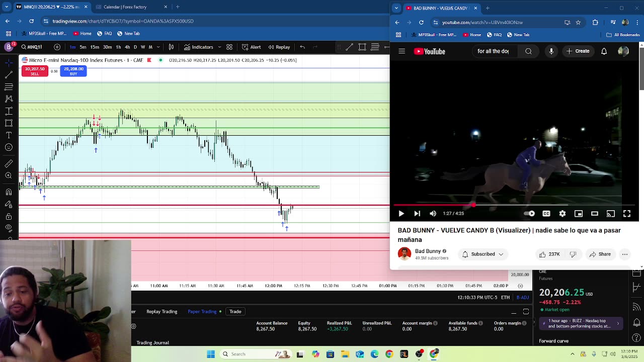The width and height of the screenshot is (644, 362).
Task: Switch chart to 15m timeframe
Action: coord(95,47)
